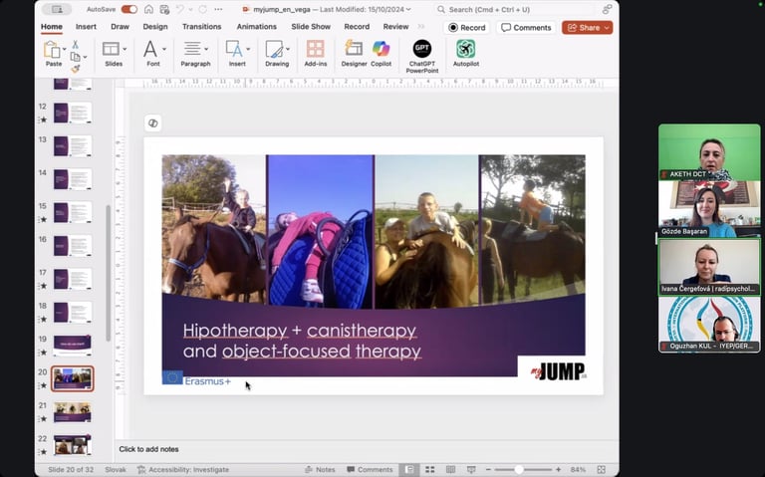Launch the Designer icon

coord(354,48)
